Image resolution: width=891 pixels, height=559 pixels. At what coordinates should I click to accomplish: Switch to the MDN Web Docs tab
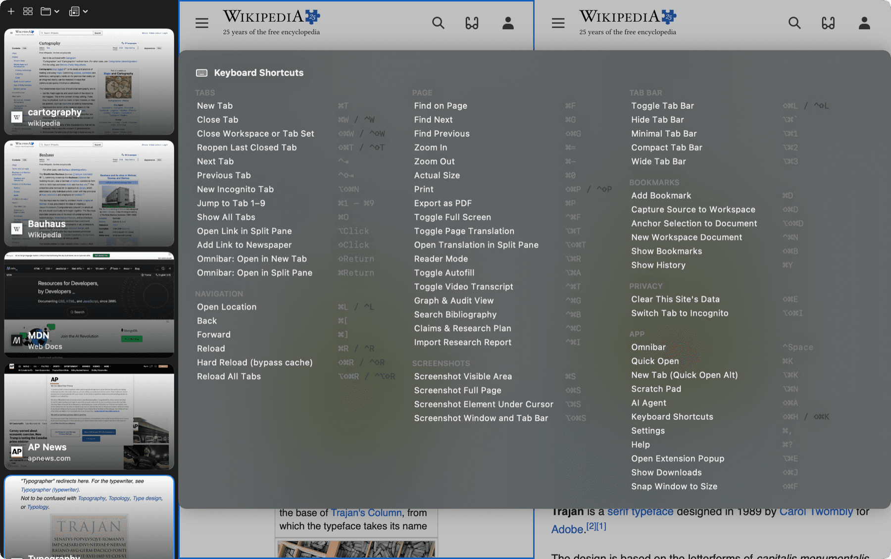89,305
